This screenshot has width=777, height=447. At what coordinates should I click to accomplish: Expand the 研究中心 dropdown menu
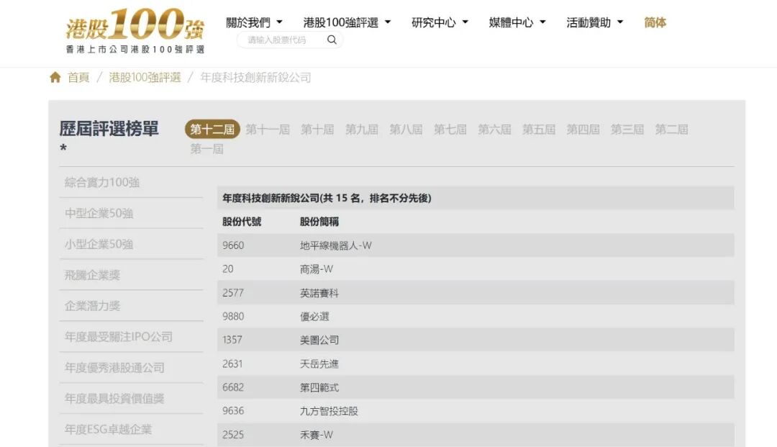(x=440, y=22)
